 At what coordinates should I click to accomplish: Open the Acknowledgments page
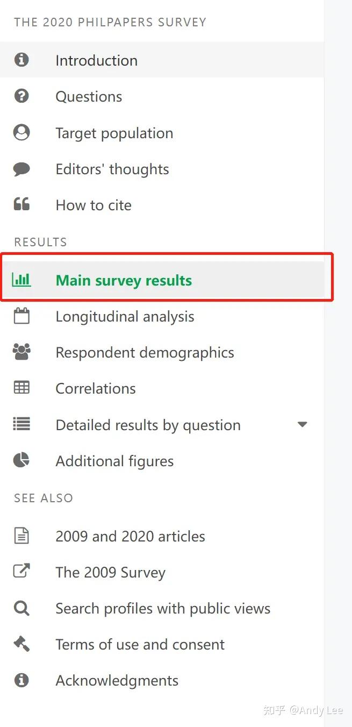(117, 680)
